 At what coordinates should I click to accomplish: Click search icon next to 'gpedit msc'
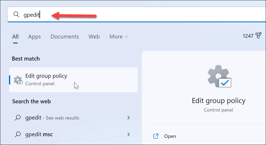pyautogui.click(x=17, y=134)
